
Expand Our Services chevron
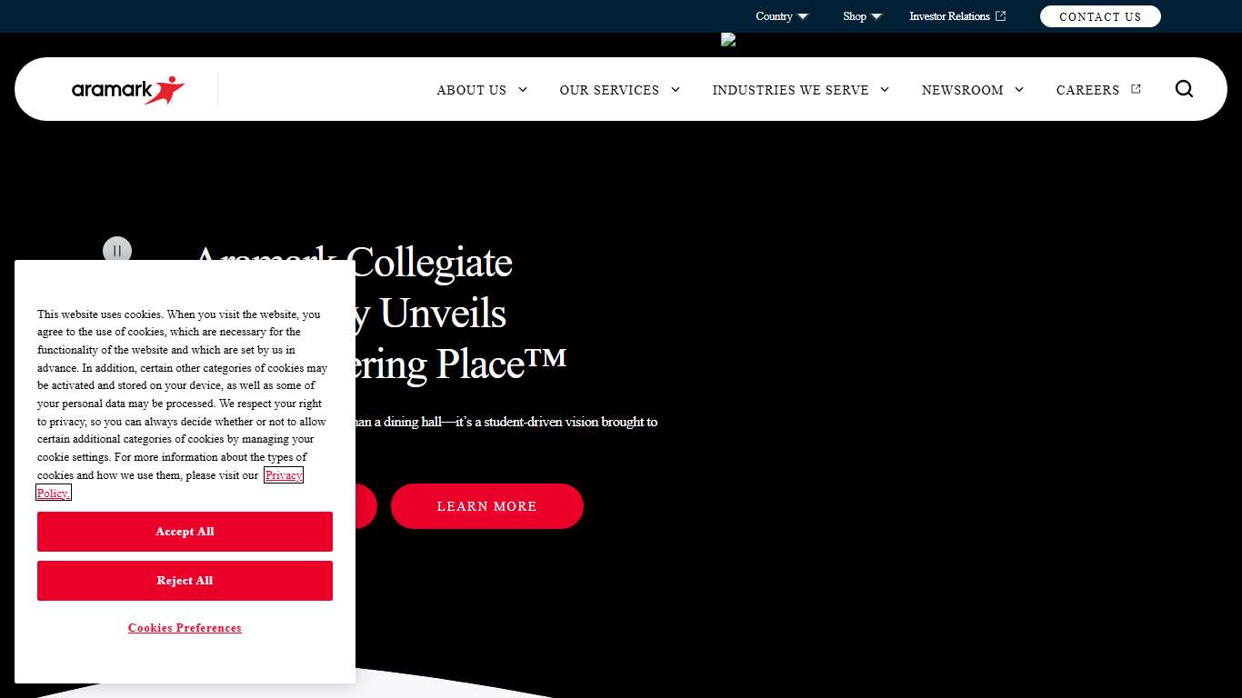[x=676, y=90]
